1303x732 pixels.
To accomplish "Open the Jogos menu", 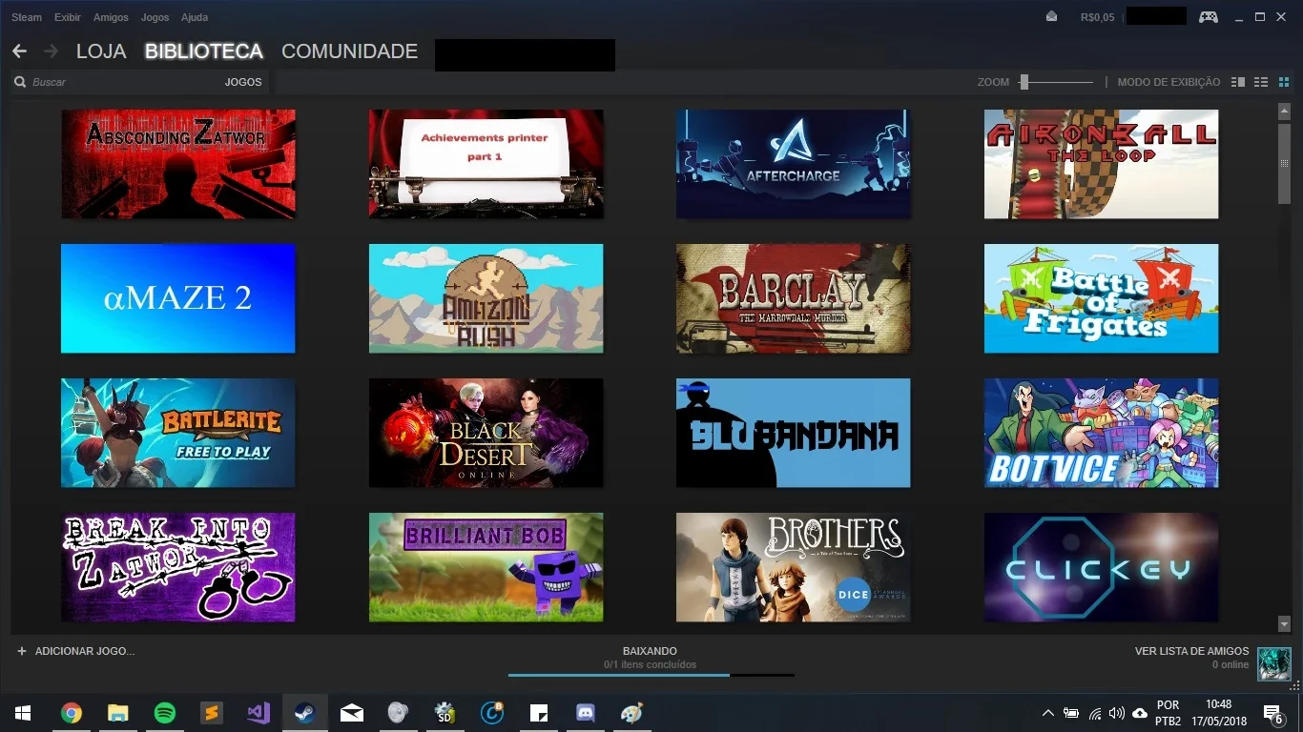I will 155,17.
